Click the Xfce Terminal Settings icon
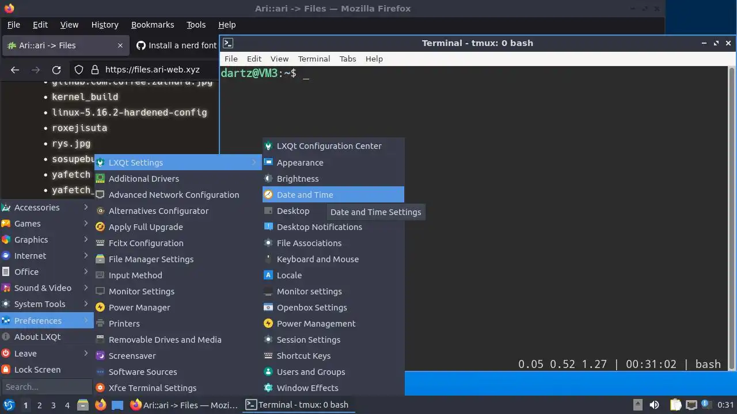 tap(100, 388)
